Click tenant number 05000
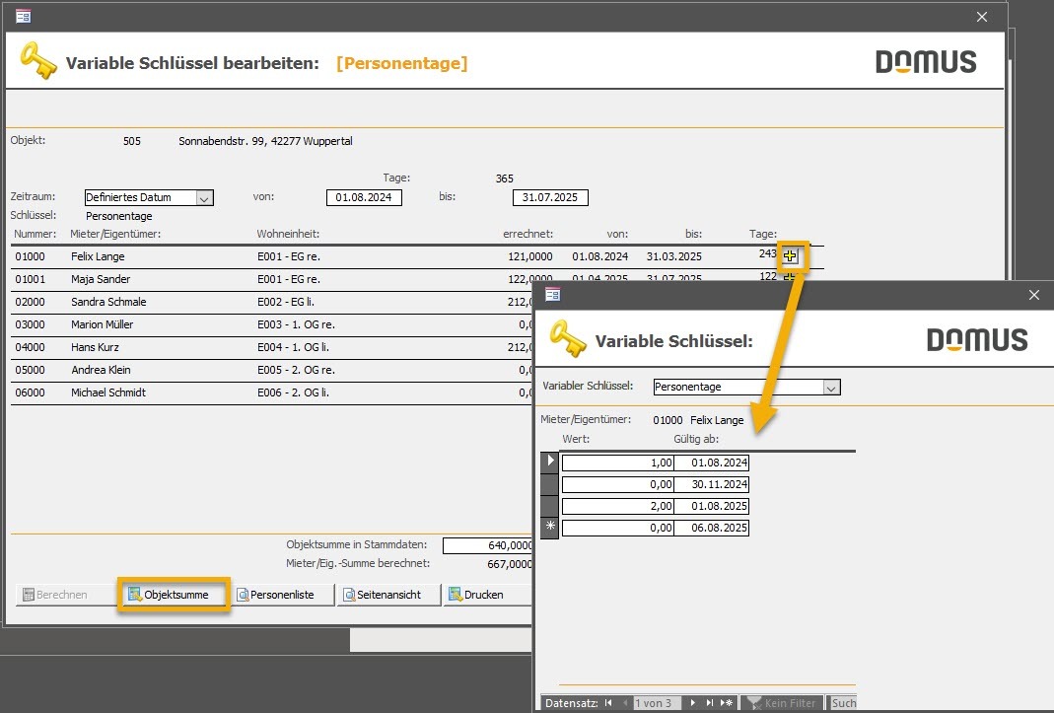 point(31,370)
